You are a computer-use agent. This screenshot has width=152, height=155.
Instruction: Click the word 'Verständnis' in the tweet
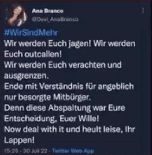[x=61, y=86]
